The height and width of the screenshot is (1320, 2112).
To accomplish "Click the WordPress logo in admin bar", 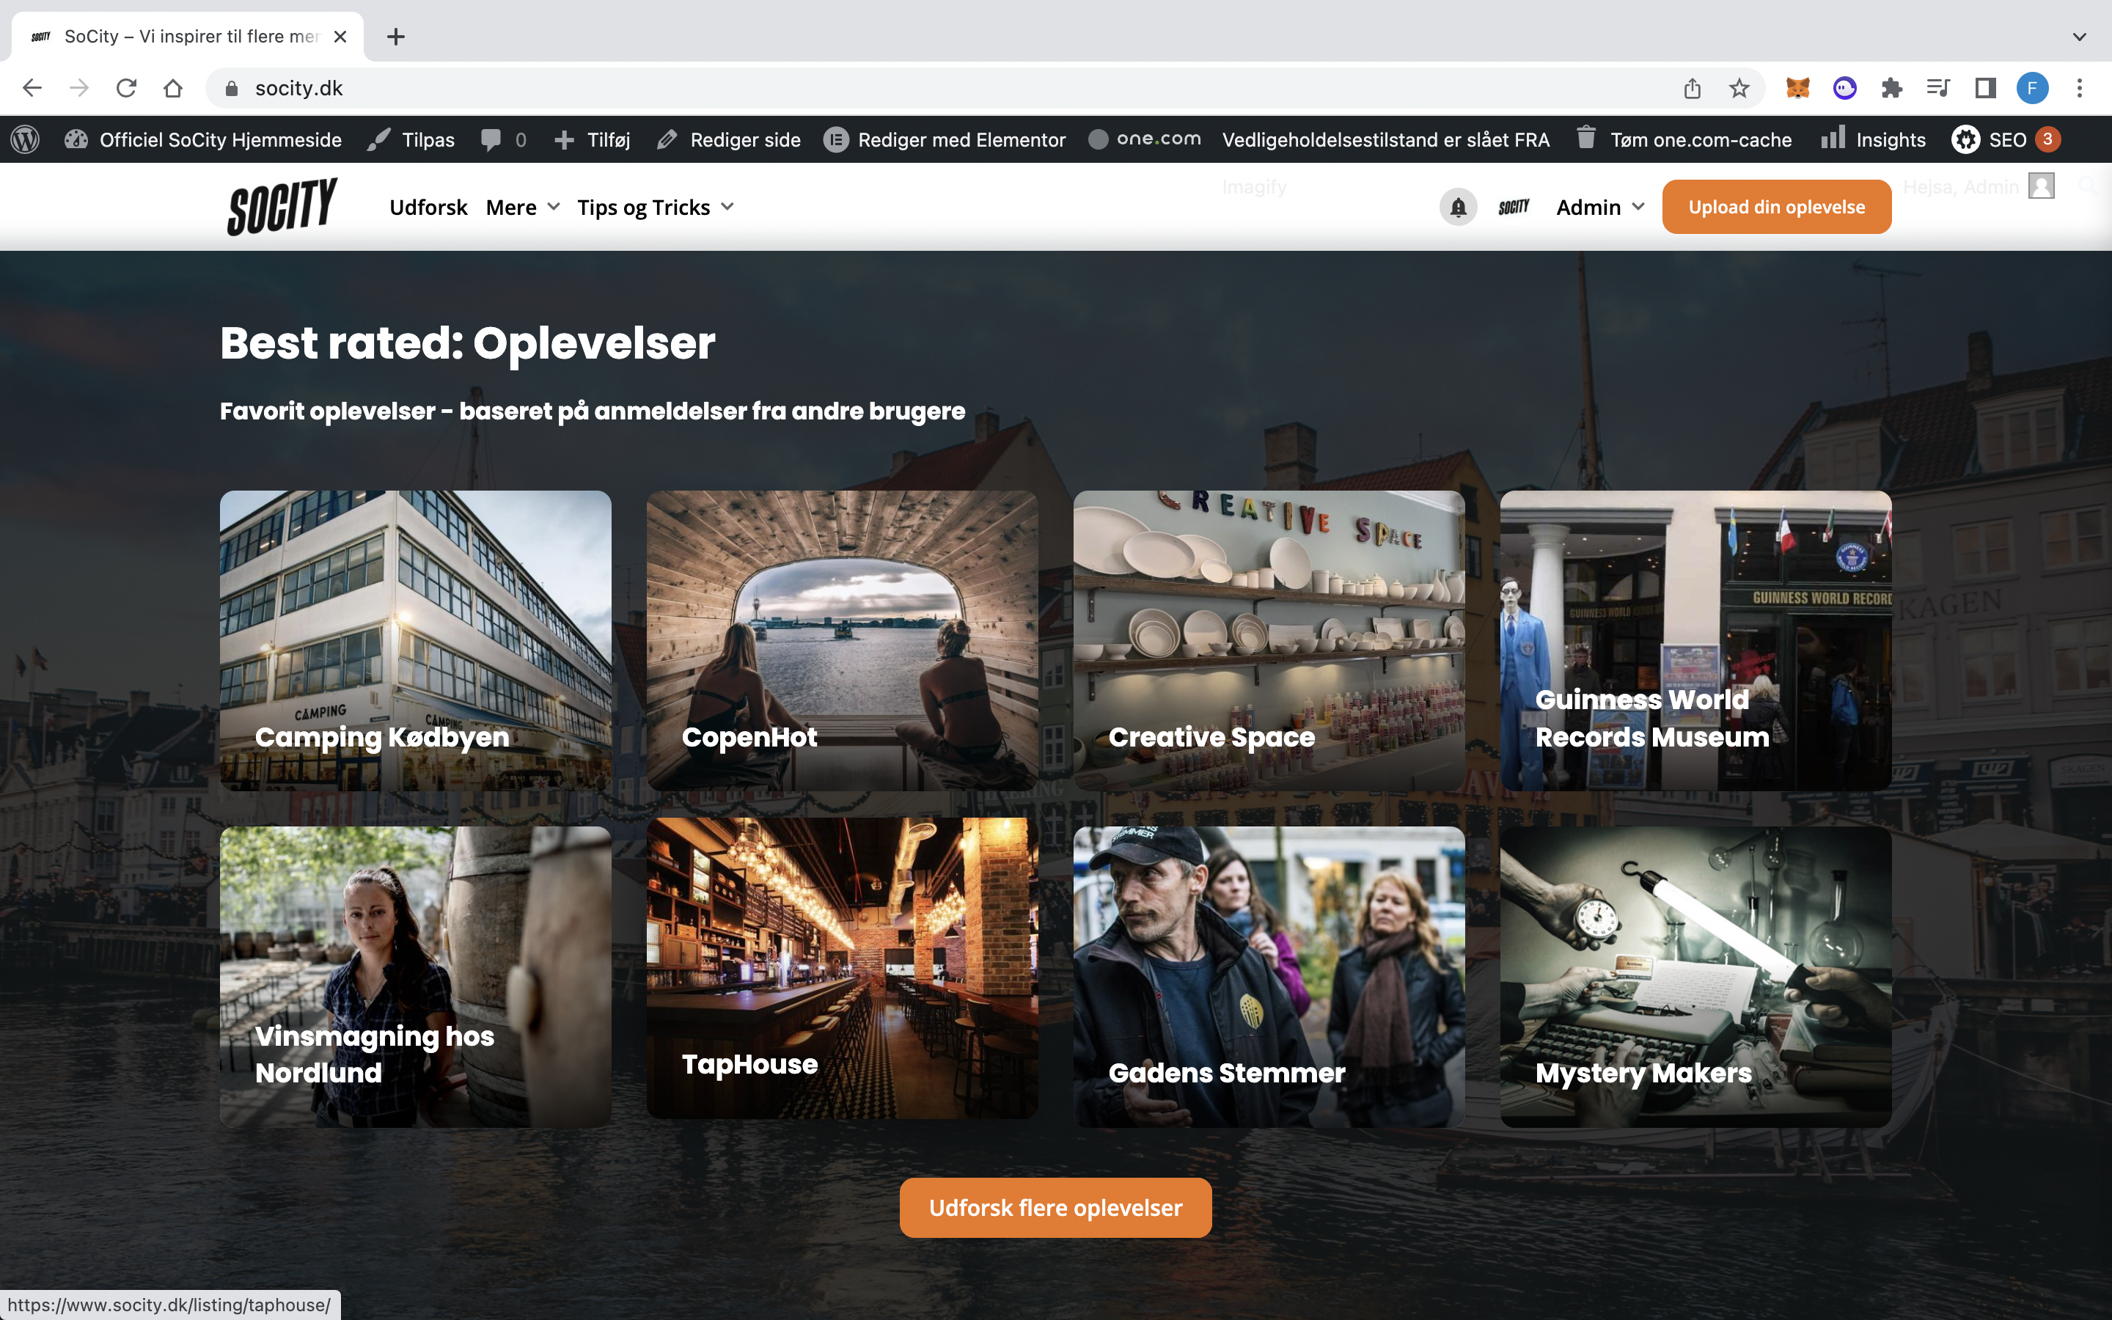I will [x=26, y=139].
